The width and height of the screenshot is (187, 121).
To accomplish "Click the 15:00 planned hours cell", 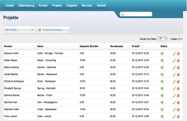I will (82, 109).
